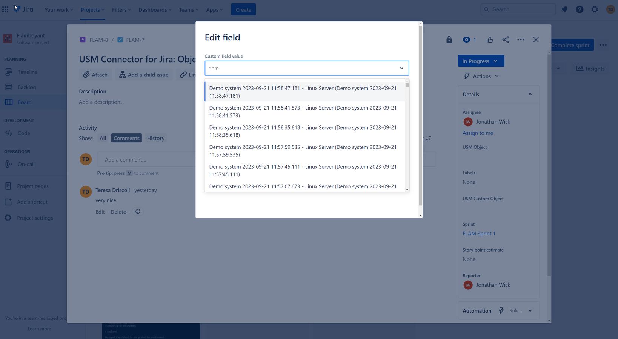Click the dropdown list scrollbar thumb
This screenshot has width=618, height=339.
407,85
